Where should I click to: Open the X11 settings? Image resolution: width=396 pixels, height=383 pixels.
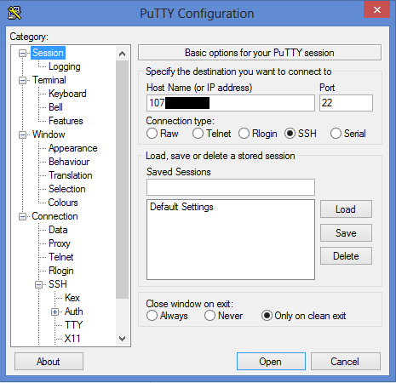[x=72, y=339]
